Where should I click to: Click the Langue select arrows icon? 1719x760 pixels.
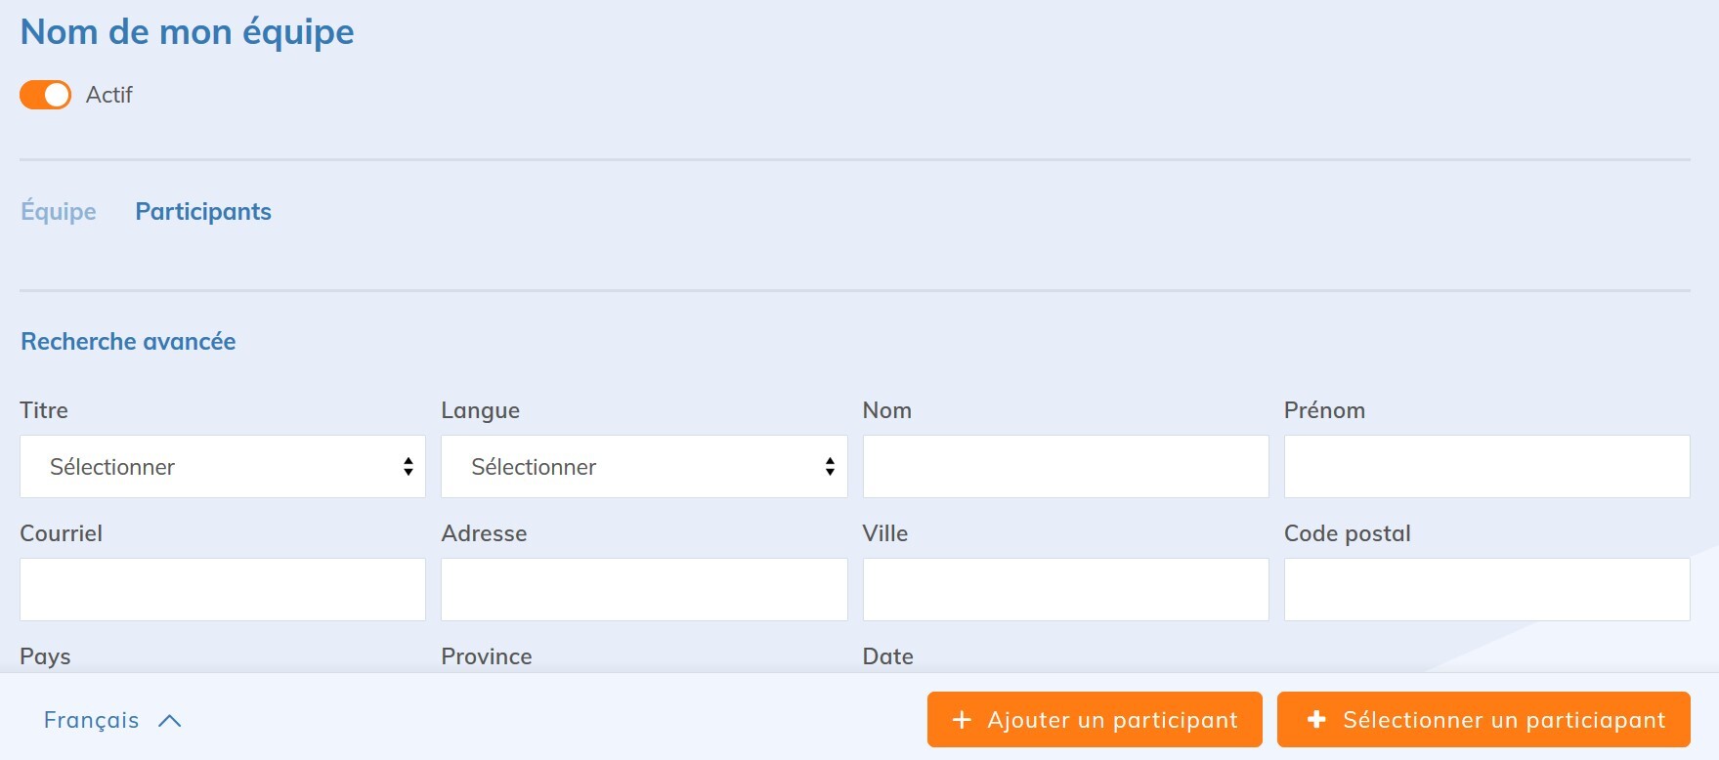830,467
